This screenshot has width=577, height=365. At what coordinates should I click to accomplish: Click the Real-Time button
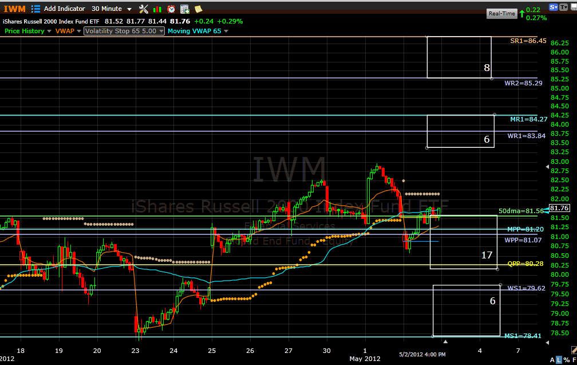(x=501, y=14)
